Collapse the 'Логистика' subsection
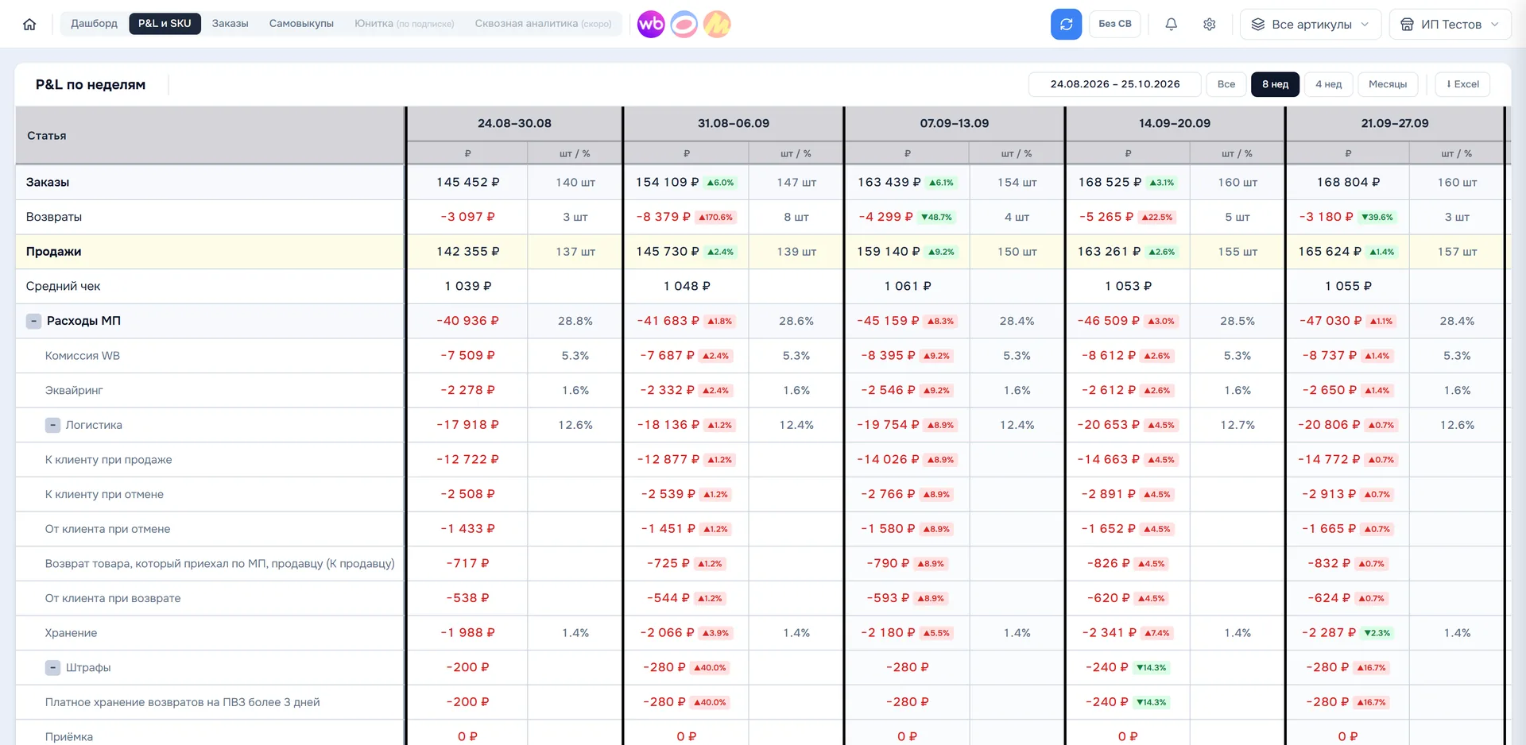This screenshot has height=745, width=1526. tap(52, 425)
